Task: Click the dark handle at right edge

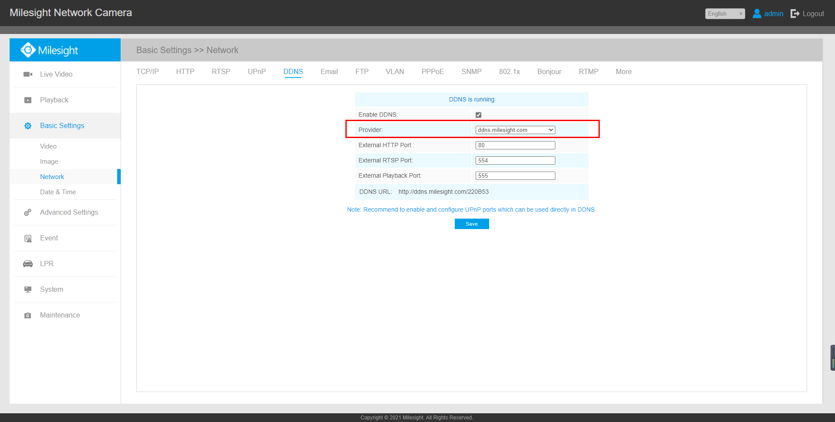Action: [x=832, y=358]
